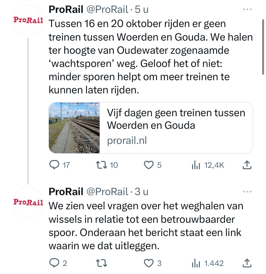This screenshot has height=274, width=266.
Task: Open the ProRail display name on first tweet
Action: tap(66, 10)
